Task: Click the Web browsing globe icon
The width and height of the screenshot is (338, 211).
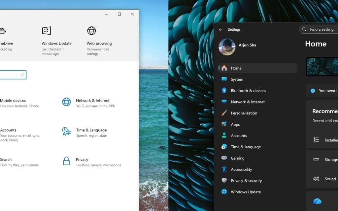Action: point(91,30)
